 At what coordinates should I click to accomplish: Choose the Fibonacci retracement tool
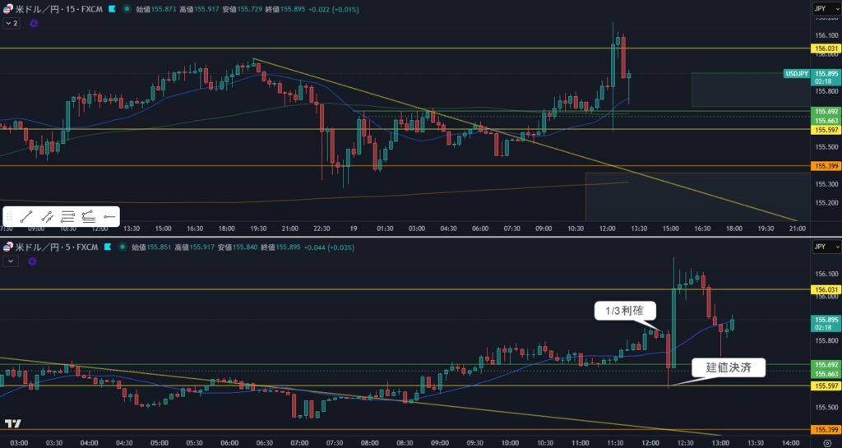[68, 216]
